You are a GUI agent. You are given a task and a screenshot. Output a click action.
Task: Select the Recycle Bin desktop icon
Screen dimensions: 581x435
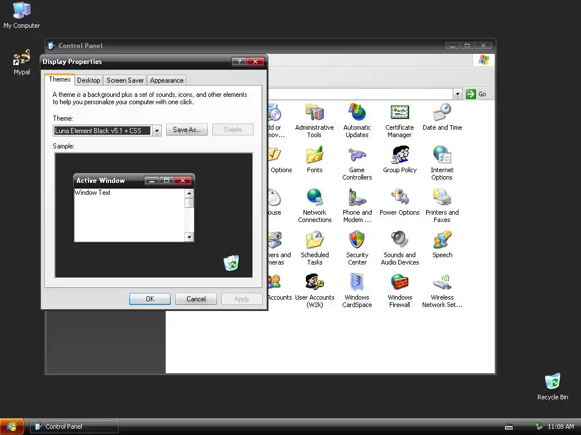pos(553,386)
